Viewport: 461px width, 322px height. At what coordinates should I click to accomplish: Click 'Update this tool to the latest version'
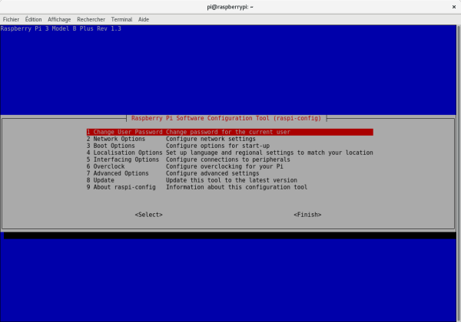pos(231,180)
